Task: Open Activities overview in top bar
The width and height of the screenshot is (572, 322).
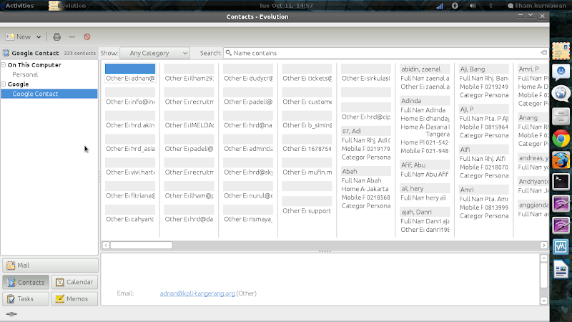Action: [19, 6]
